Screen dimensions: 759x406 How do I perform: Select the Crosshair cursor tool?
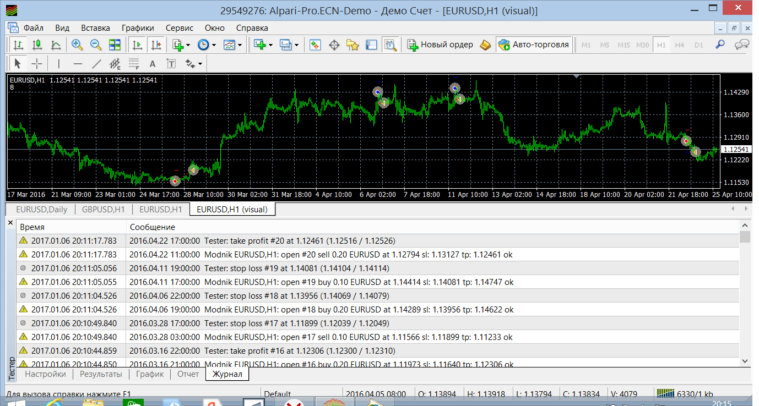tap(36, 64)
